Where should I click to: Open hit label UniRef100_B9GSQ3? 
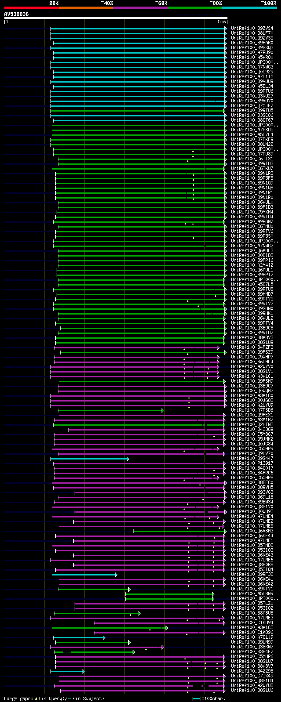click(x=252, y=48)
